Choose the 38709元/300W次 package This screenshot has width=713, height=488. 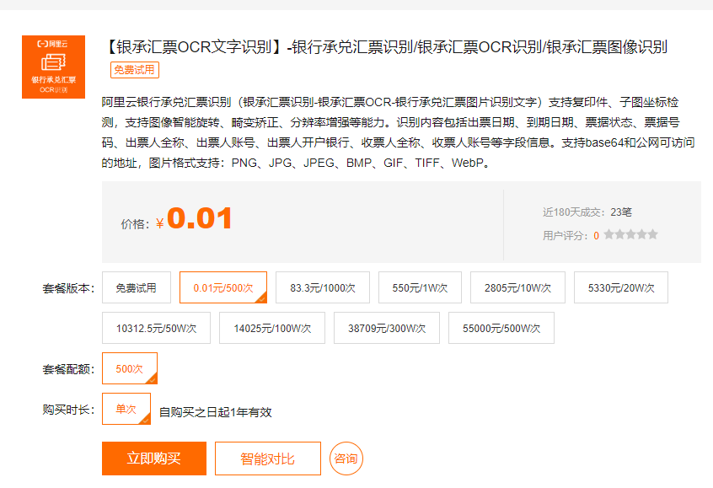pyautogui.click(x=387, y=328)
